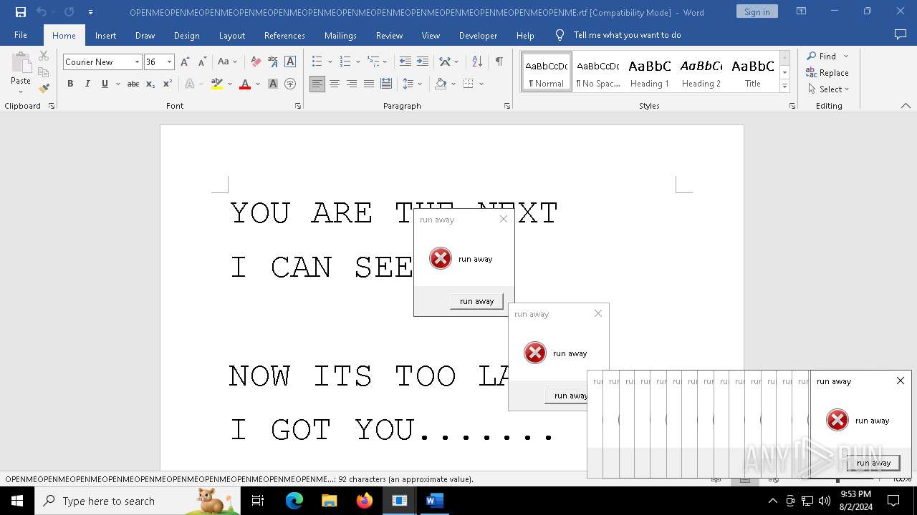Open the Courier New font name dropdown
The height and width of the screenshot is (515, 917).
pyautogui.click(x=137, y=62)
